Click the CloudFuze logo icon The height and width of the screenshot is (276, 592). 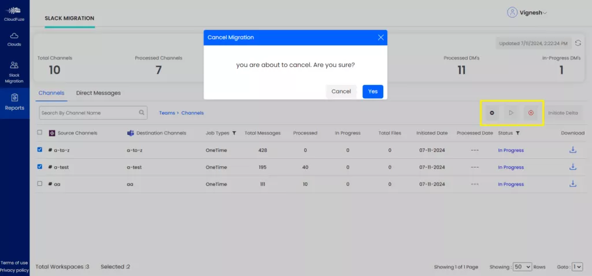14,10
